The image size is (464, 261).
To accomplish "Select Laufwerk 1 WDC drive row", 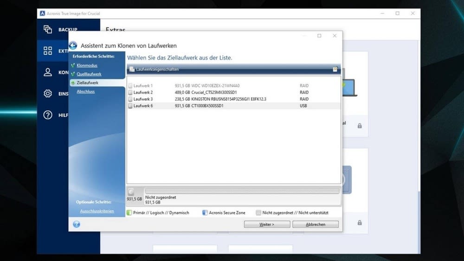I will click(234, 86).
